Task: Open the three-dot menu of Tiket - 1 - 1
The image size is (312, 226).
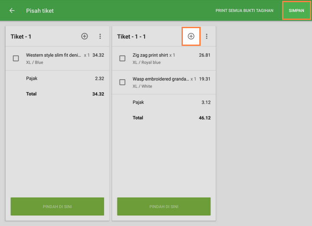Action: tap(207, 36)
